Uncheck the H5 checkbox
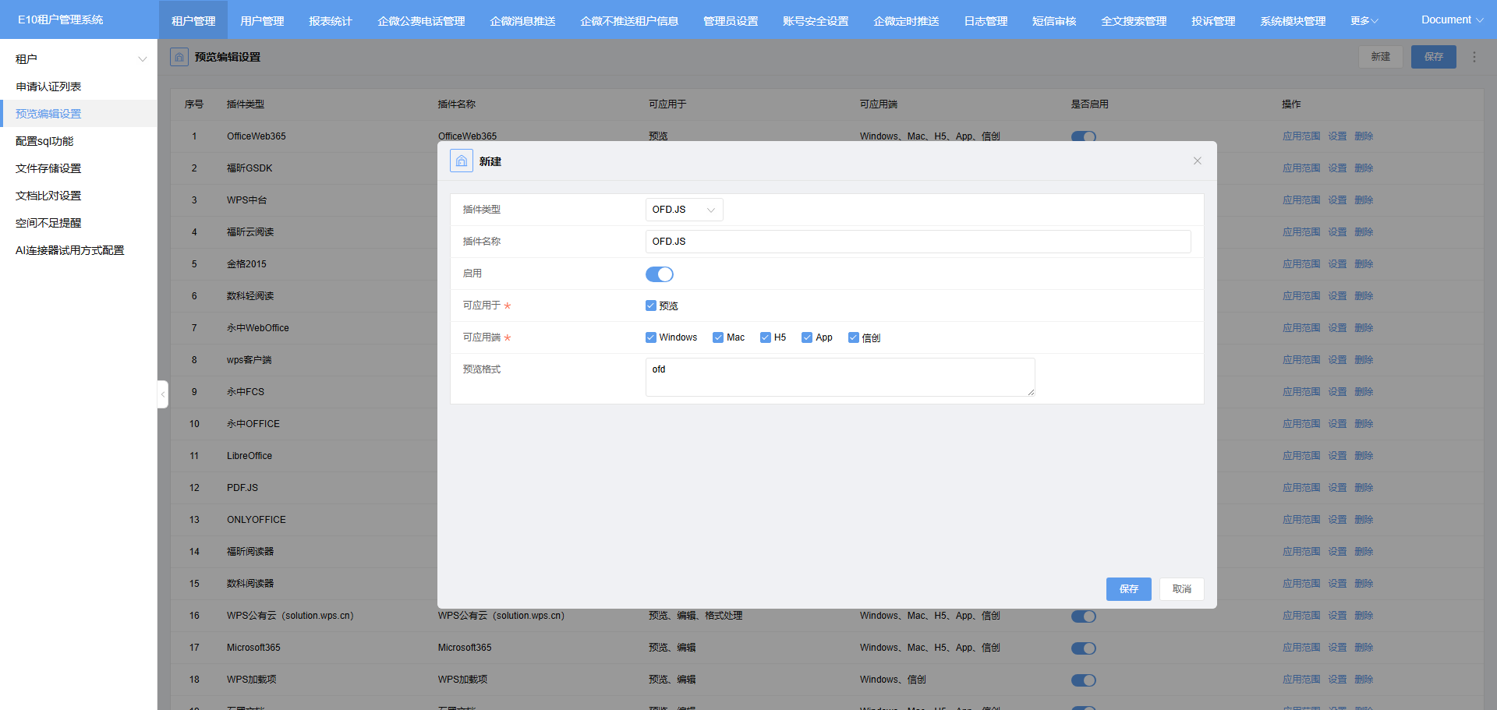The width and height of the screenshot is (1497, 710). point(766,337)
